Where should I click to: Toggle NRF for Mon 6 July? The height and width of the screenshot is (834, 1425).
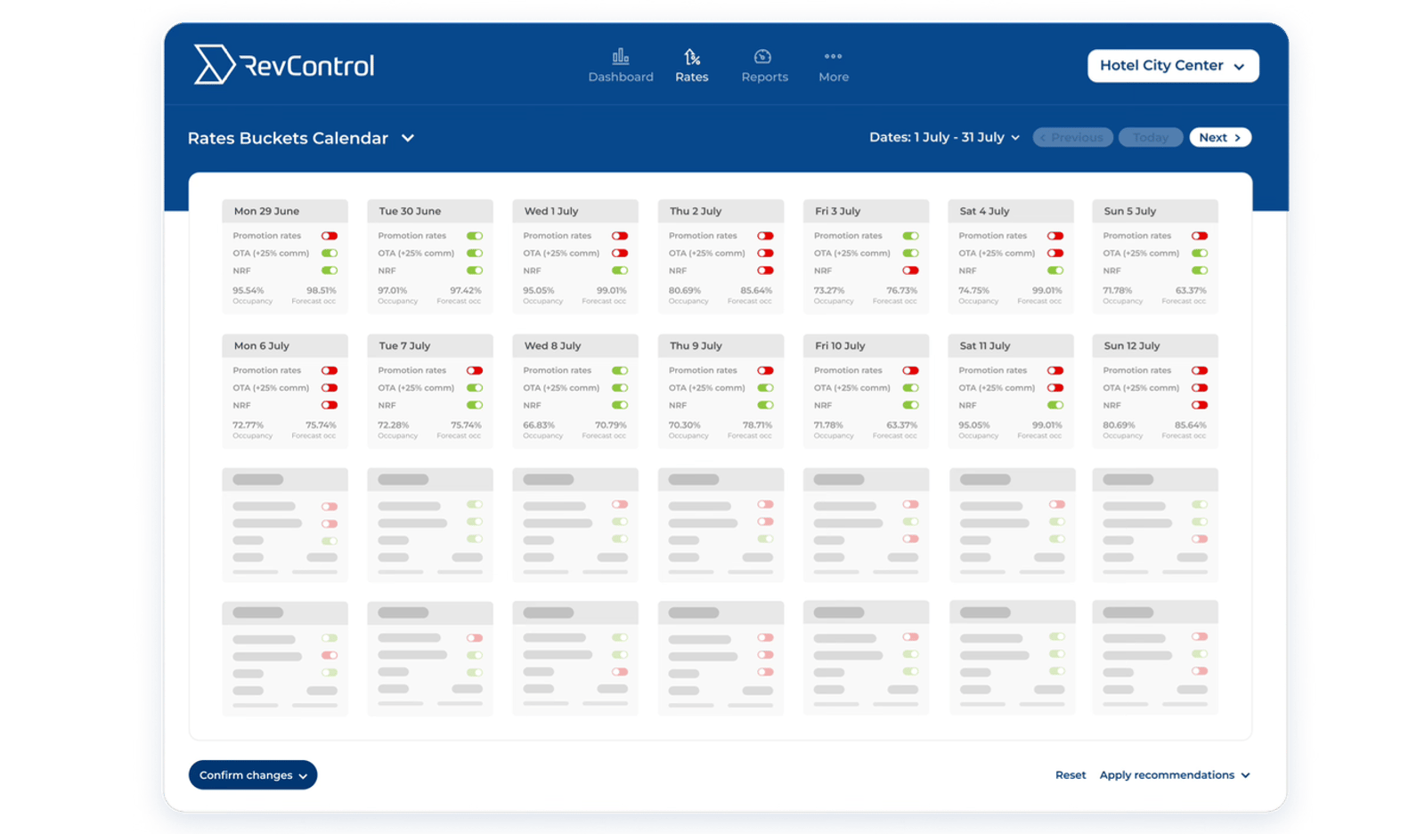330,405
